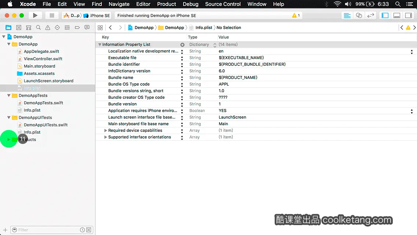The image size is (417, 235).
Task: Open the Source Control menu
Action: tap(223, 4)
